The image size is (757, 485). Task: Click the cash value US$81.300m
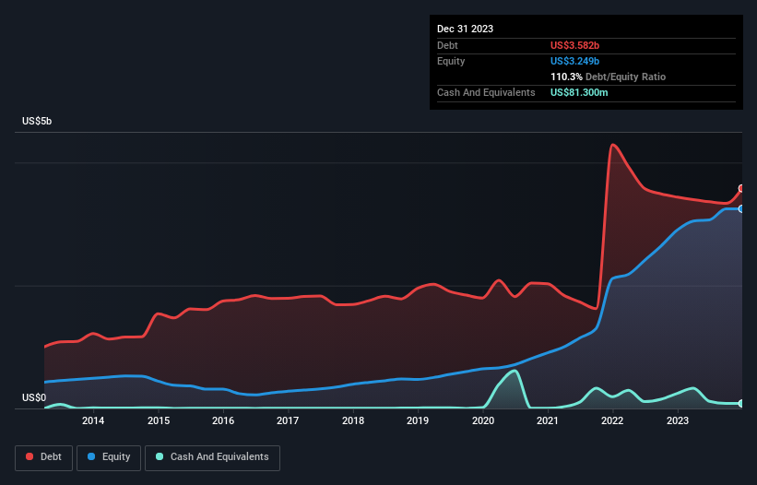tap(579, 92)
